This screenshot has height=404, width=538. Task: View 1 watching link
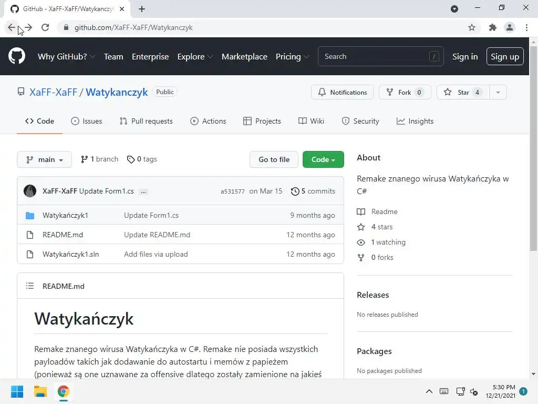[381, 242]
